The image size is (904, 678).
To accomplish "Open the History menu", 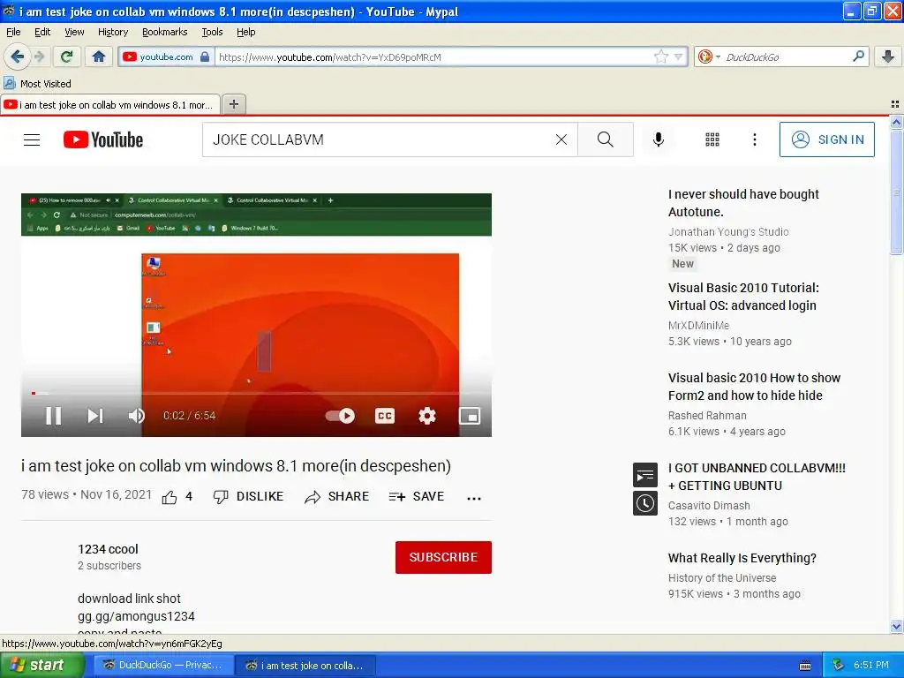I will pyautogui.click(x=112, y=32).
